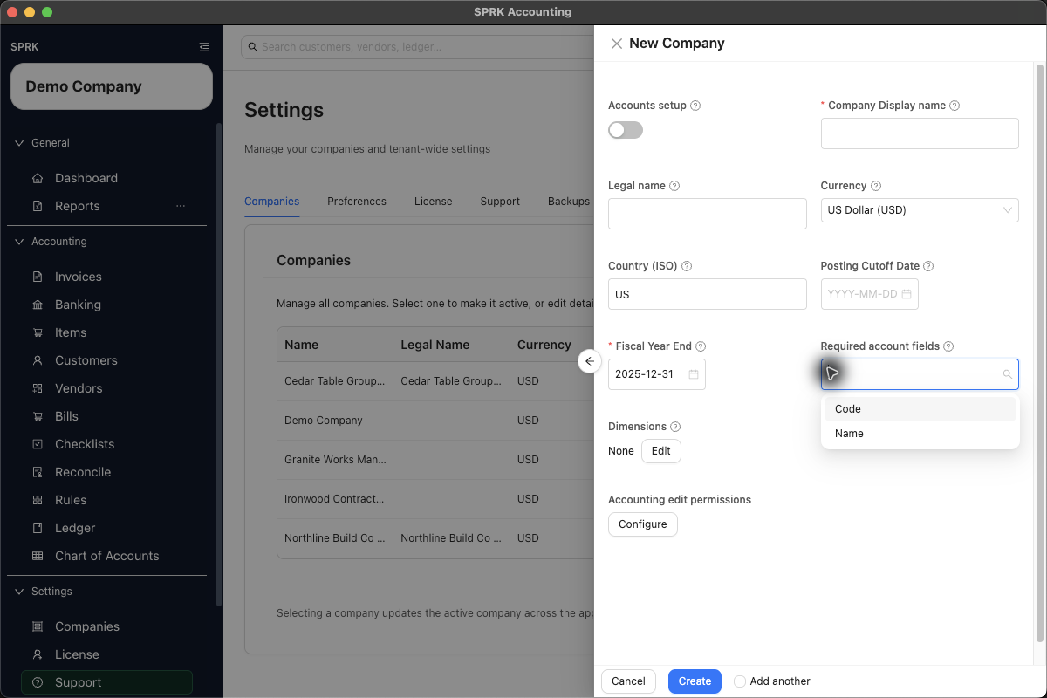Viewport: 1047px width, 698px height.
Task: Switch to the License tab in Settings
Action: (x=434, y=202)
